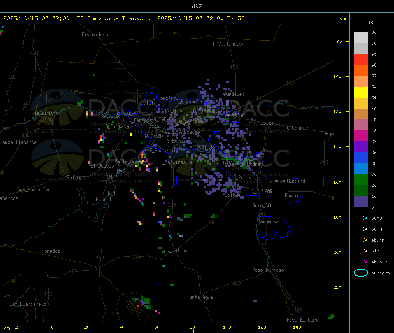The width and height of the screenshot is (394, 333).
Task: Click the 'Agua_Toro' map label
Action: [x=47, y=113]
